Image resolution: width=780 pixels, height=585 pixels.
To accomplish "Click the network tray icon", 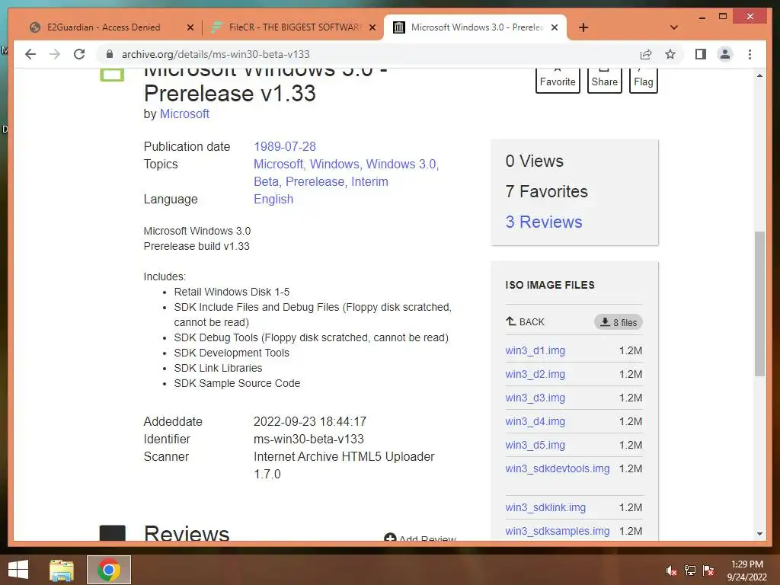I will click(x=690, y=571).
